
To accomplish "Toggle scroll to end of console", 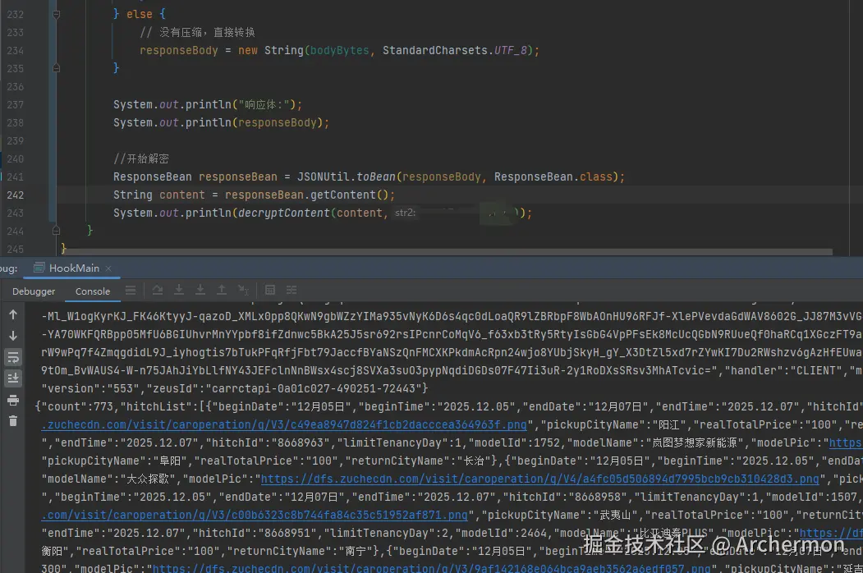I will coord(13,378).
